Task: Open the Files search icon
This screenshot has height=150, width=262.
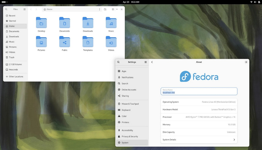Action: point(6,9)
